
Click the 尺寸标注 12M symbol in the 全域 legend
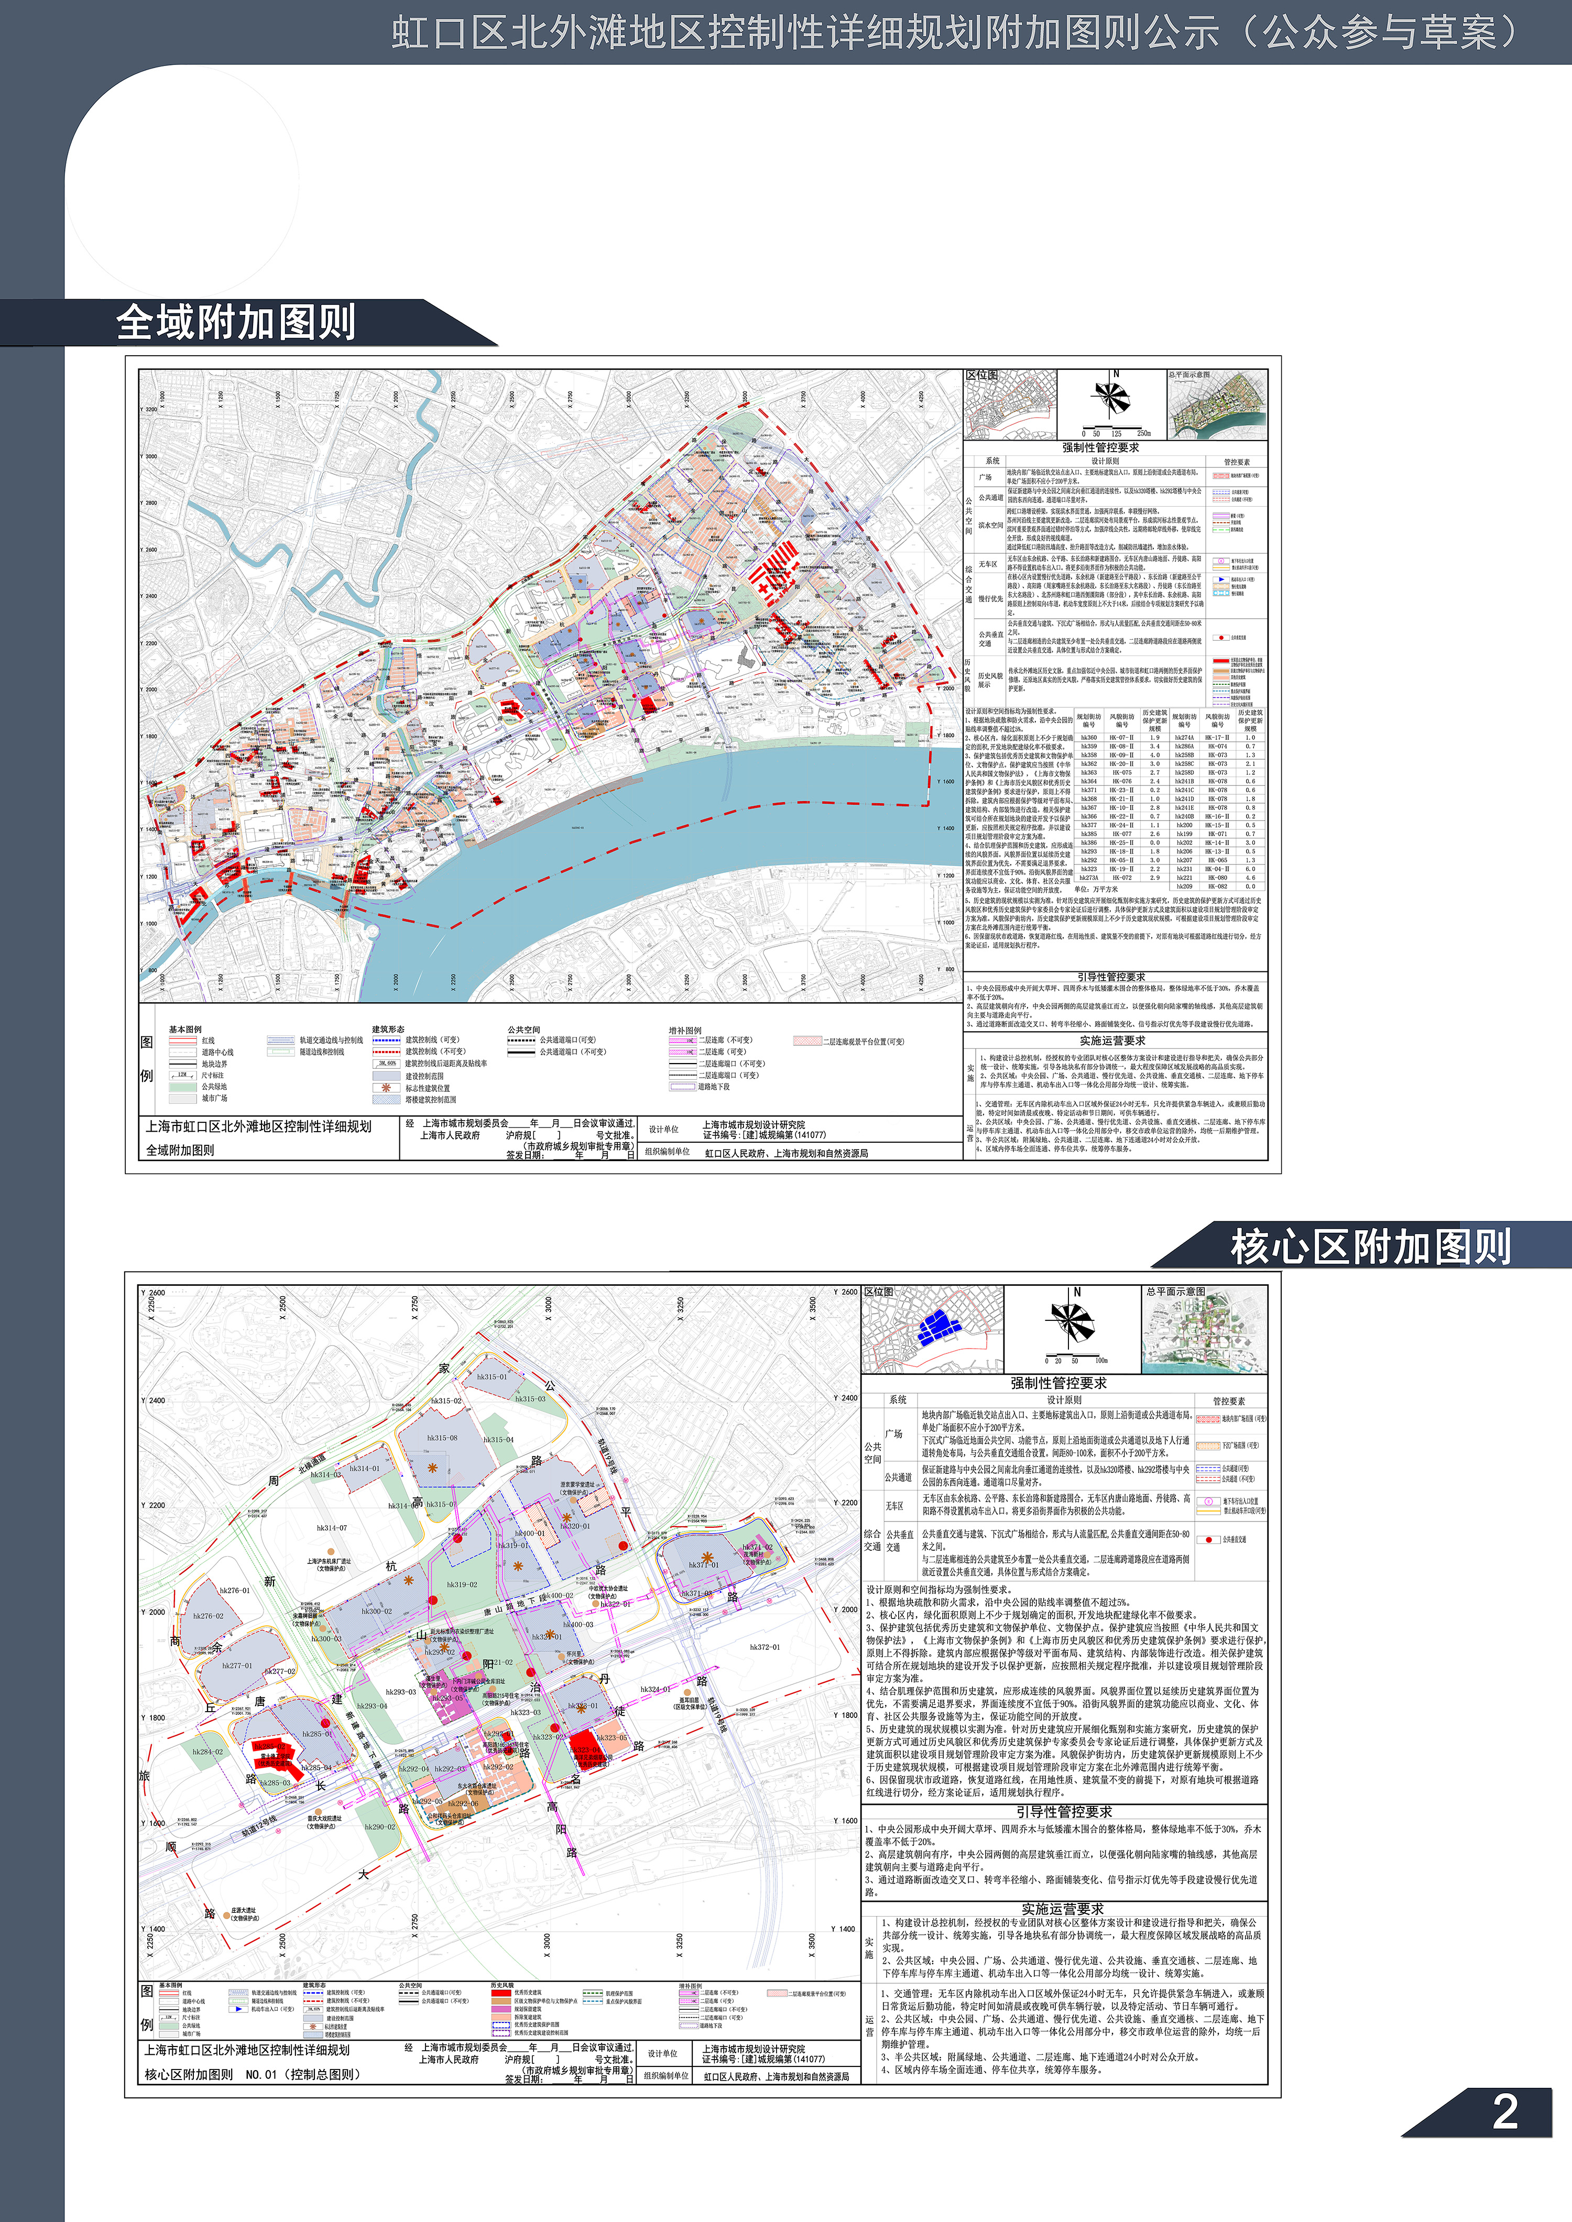tap(183, 1075)
